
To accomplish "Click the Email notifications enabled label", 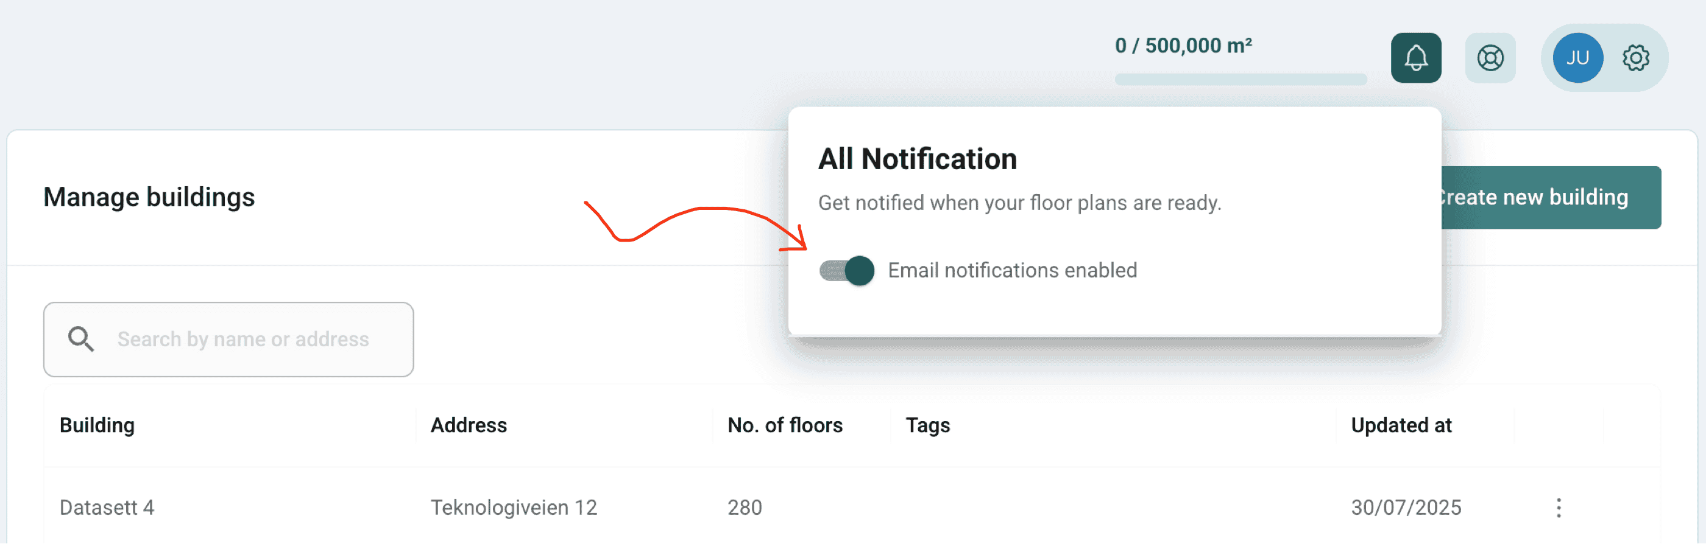I will (x=1011, y=271).
